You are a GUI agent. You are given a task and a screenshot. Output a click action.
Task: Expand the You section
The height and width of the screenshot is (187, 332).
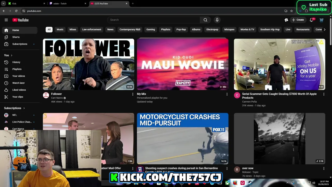click(8, 55)
